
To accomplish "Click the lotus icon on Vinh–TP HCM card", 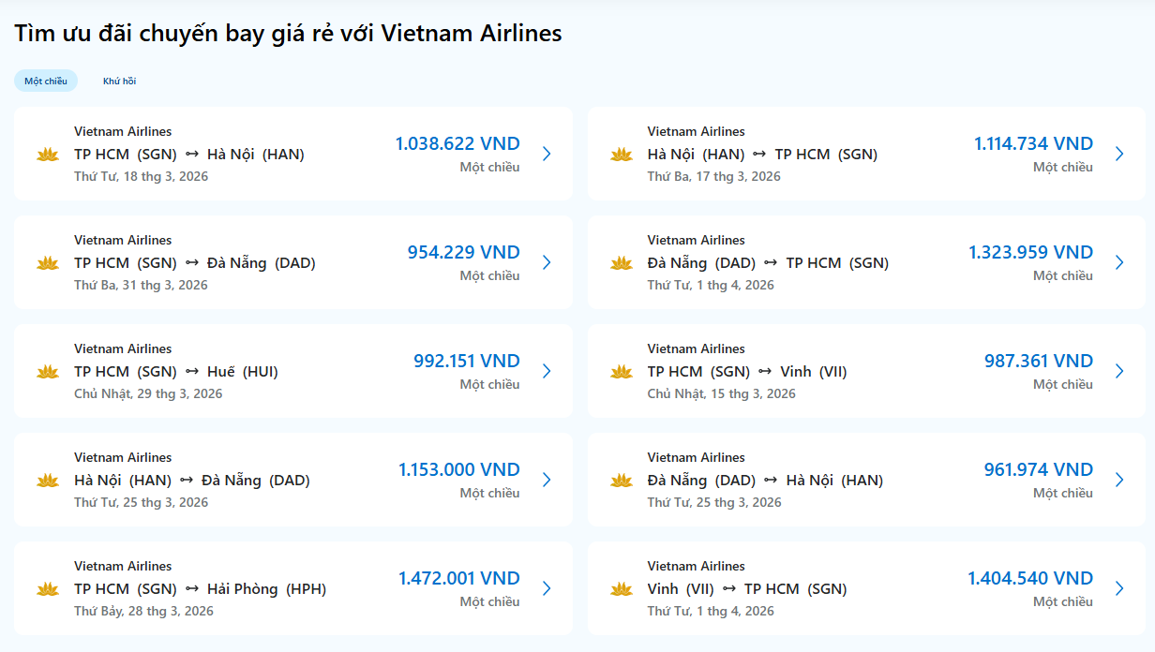I will pyautogui.click(x=621, y=588).
